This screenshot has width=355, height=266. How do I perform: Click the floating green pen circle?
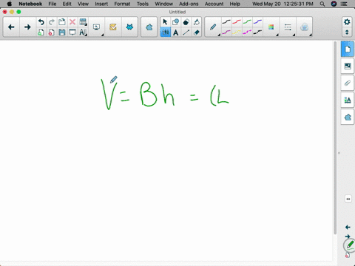click(350, 245)
